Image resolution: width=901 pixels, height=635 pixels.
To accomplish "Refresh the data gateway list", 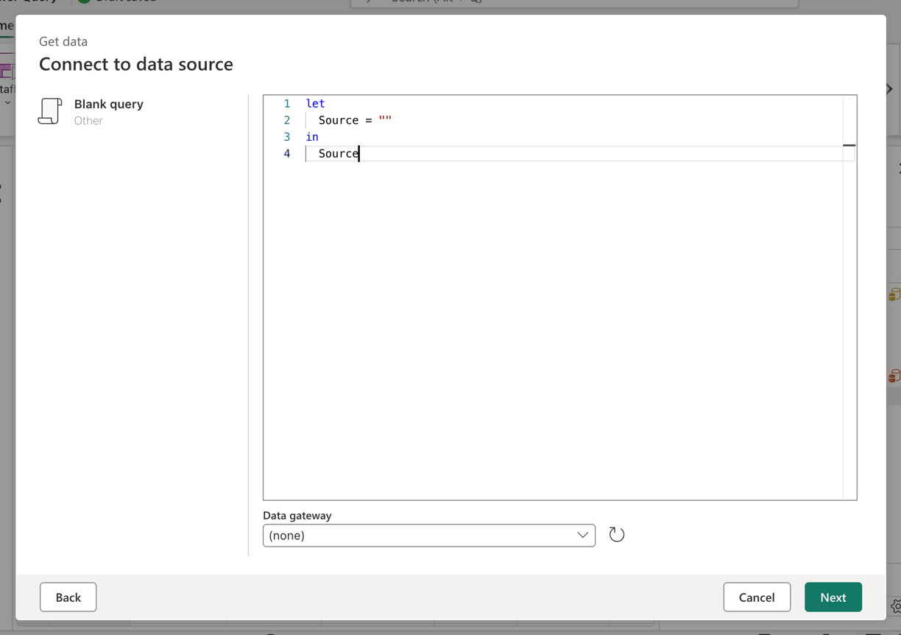I will 616,534.
